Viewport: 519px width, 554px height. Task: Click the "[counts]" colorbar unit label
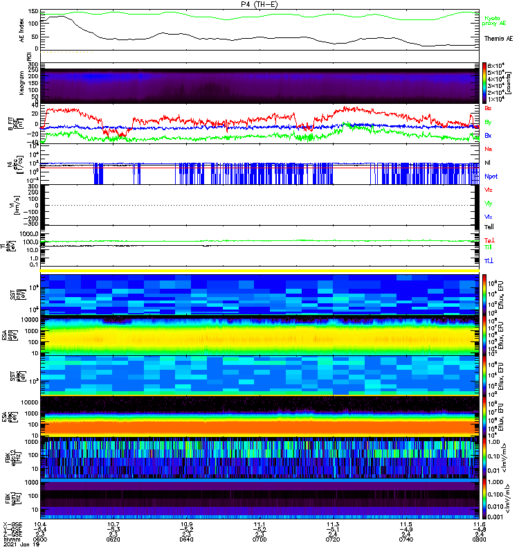(509, 83)
